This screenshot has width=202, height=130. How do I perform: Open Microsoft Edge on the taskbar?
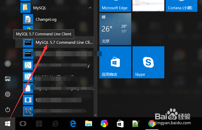tap(73, 124)
